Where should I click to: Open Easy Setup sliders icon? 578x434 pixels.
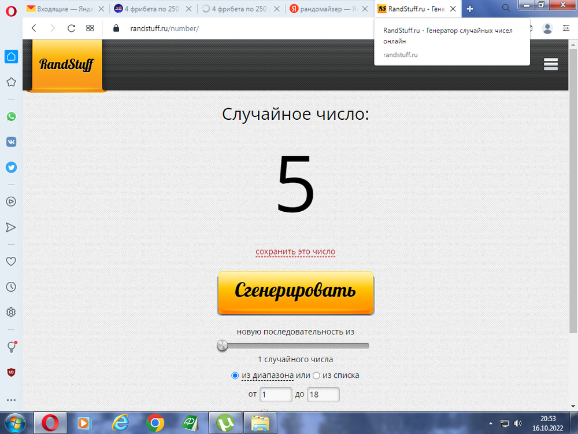(x=566, y=28)
